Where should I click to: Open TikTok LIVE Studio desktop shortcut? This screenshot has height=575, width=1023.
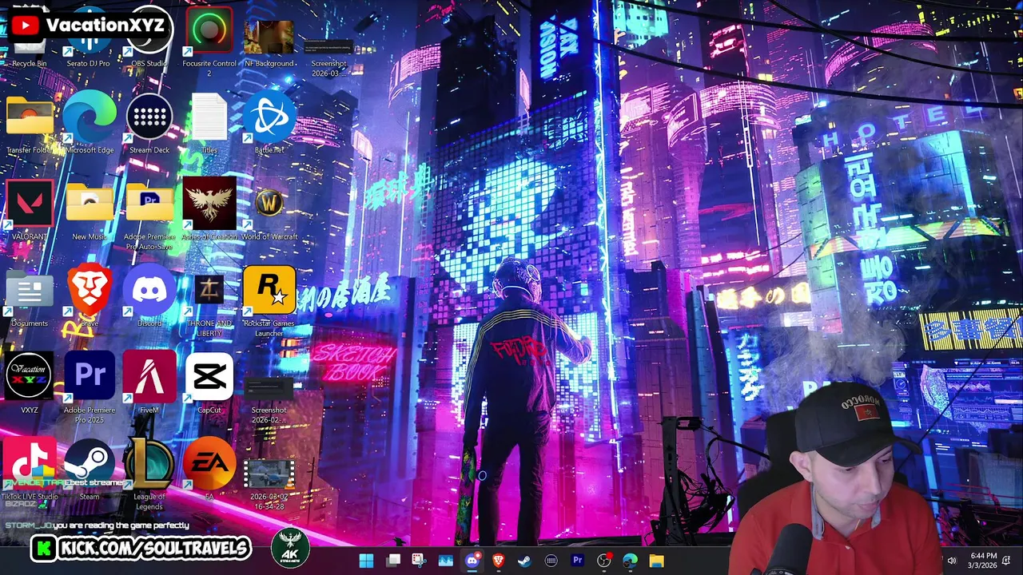coord(30,470)
